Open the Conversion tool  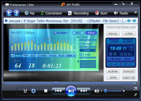[x=51, y=13]
